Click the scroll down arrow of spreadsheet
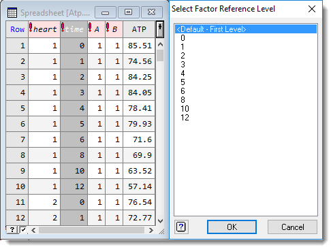The width and height of the screenshot is (331, 247). pos(160,221)
